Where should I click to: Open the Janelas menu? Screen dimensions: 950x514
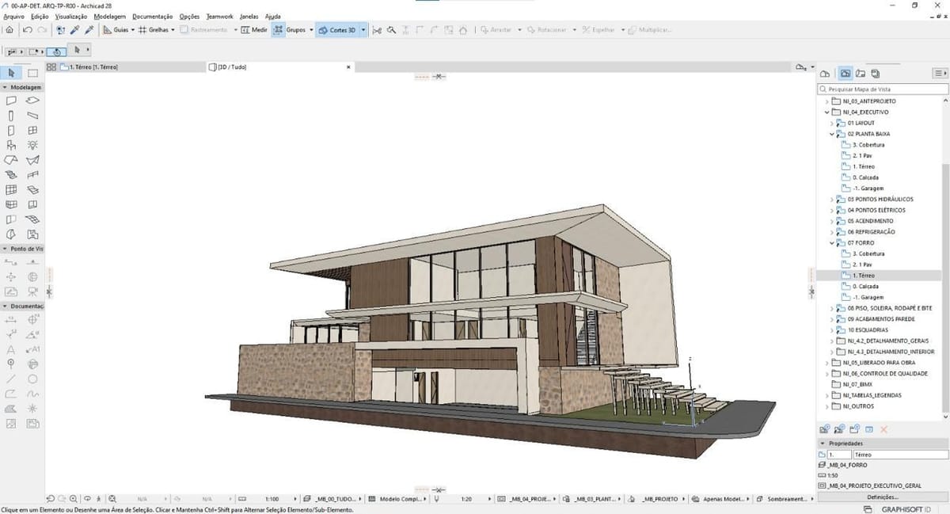click(x=249, y=16)
